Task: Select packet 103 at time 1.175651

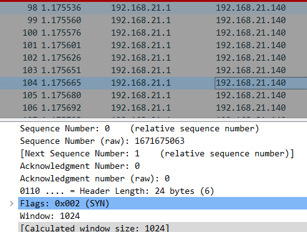Action: tap(153, 70)
